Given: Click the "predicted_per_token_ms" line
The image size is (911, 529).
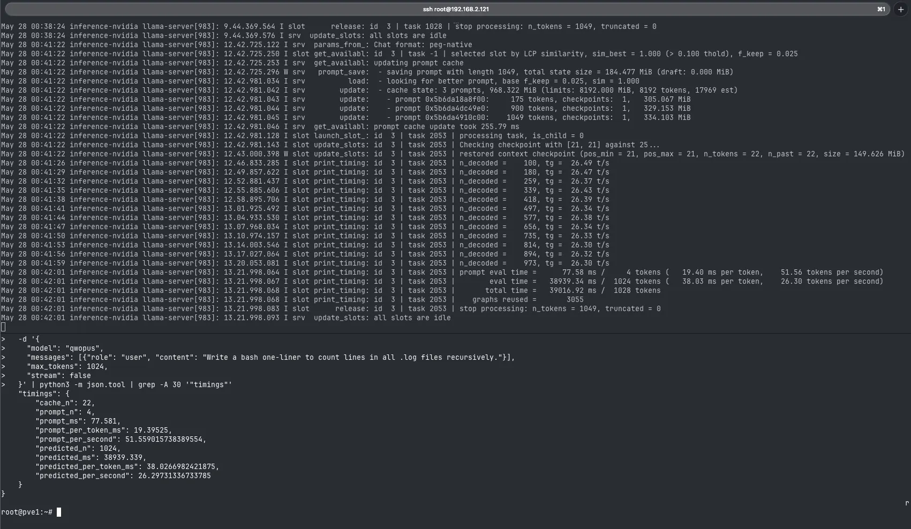Looking at the screenshot, I should [x=127, y=466].
